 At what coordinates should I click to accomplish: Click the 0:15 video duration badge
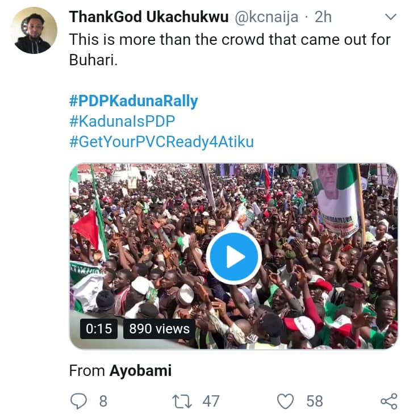99,328
